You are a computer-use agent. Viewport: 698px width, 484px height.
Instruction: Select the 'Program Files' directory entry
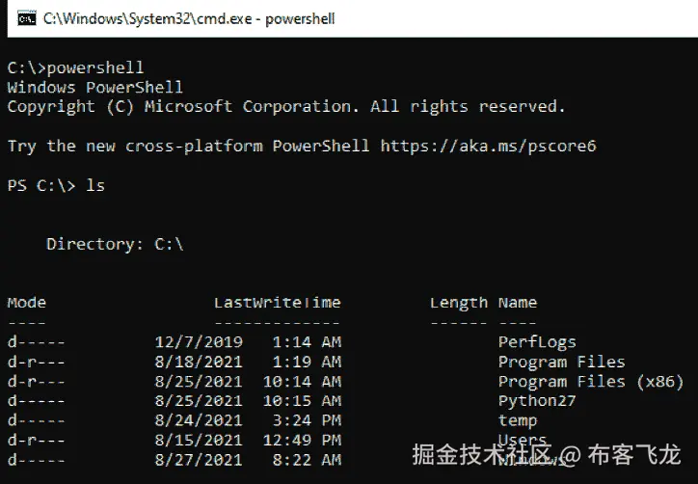561,362
